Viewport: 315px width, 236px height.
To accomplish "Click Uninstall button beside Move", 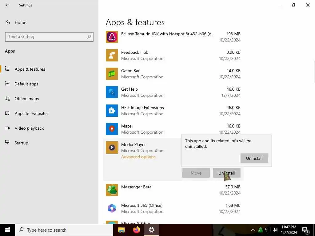I will click(227, 173).
